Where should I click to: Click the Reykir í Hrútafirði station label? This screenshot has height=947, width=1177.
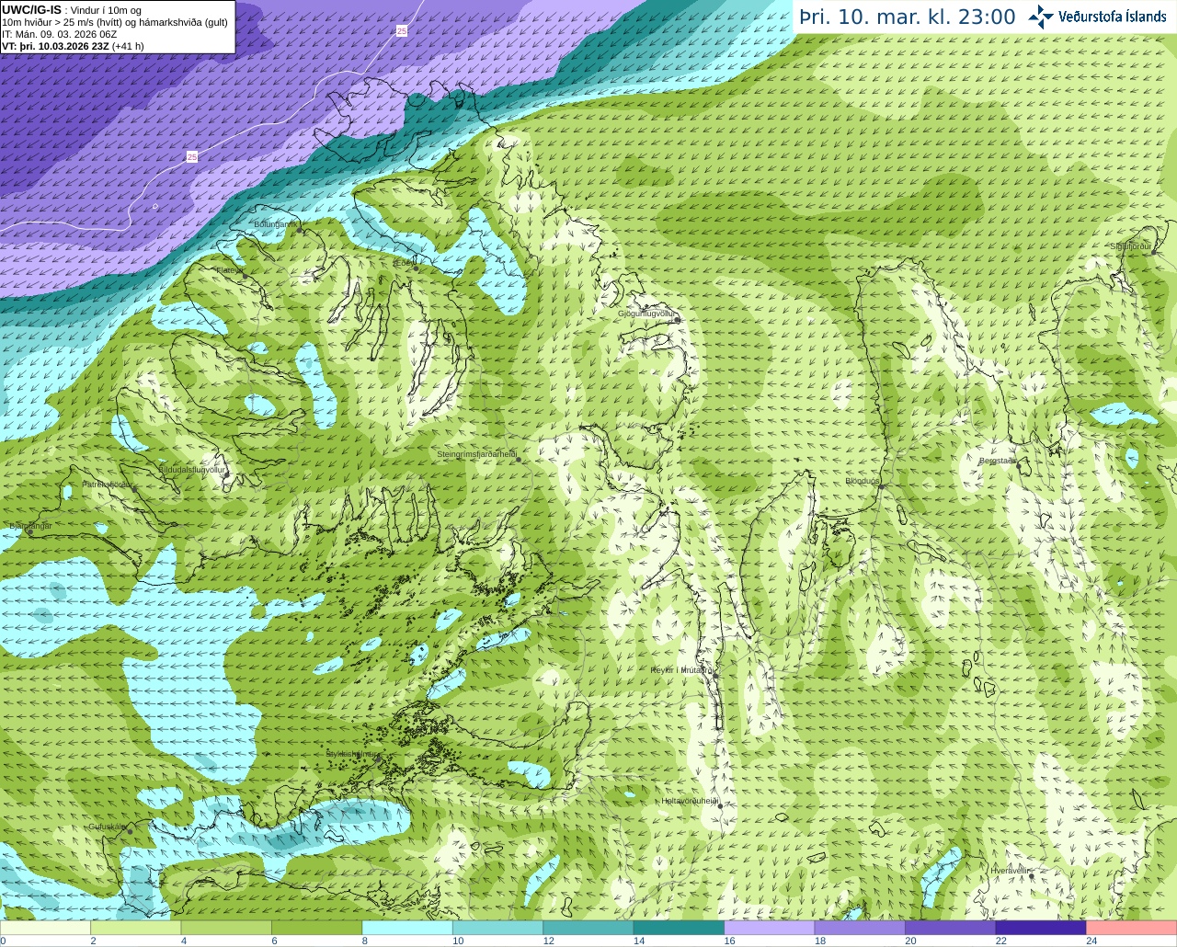point(682,670)
